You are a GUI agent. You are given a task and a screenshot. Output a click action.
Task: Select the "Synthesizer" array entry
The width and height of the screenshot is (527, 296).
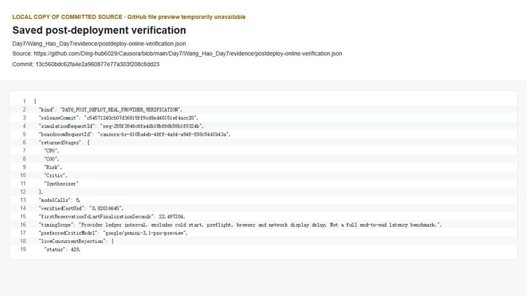pos(61,184)
